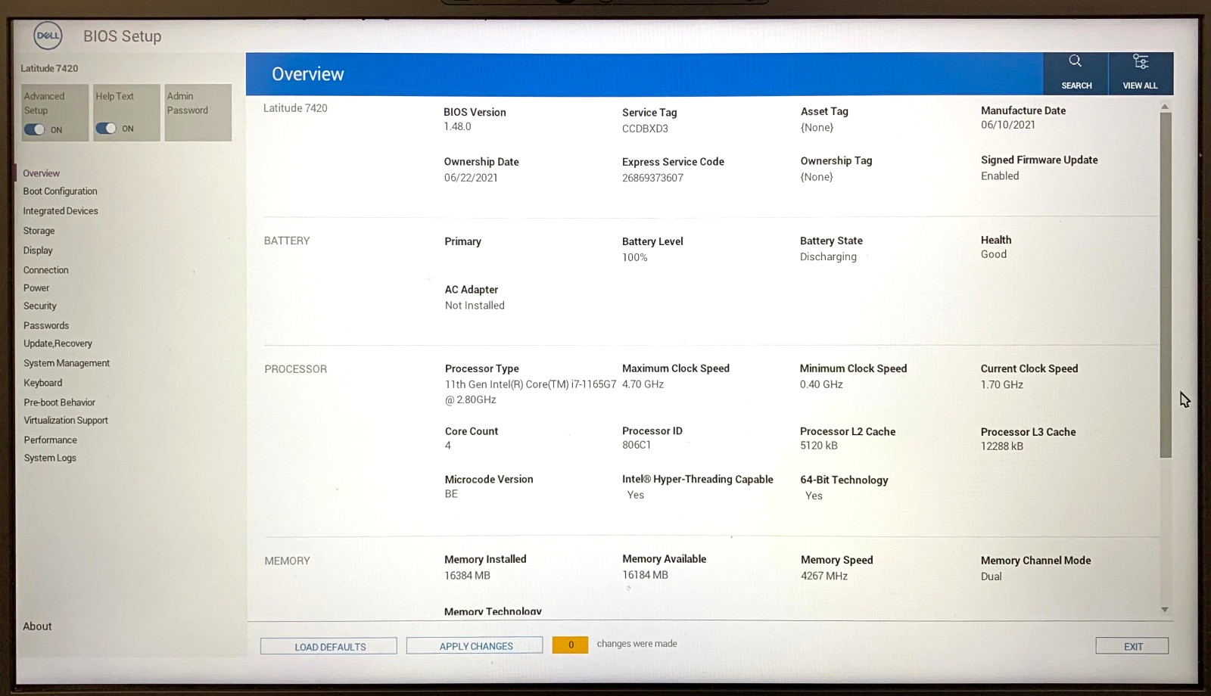The height and width of the screenshot is (696, 1211).
Task: Open System Logs
Action: (x=50, y=458)
